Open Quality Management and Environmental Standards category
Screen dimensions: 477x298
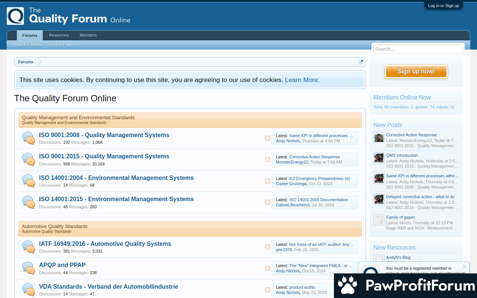78,117
